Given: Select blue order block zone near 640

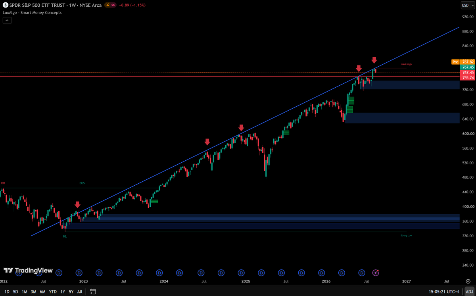Looking at the screenshot, I should click(402, 118).
